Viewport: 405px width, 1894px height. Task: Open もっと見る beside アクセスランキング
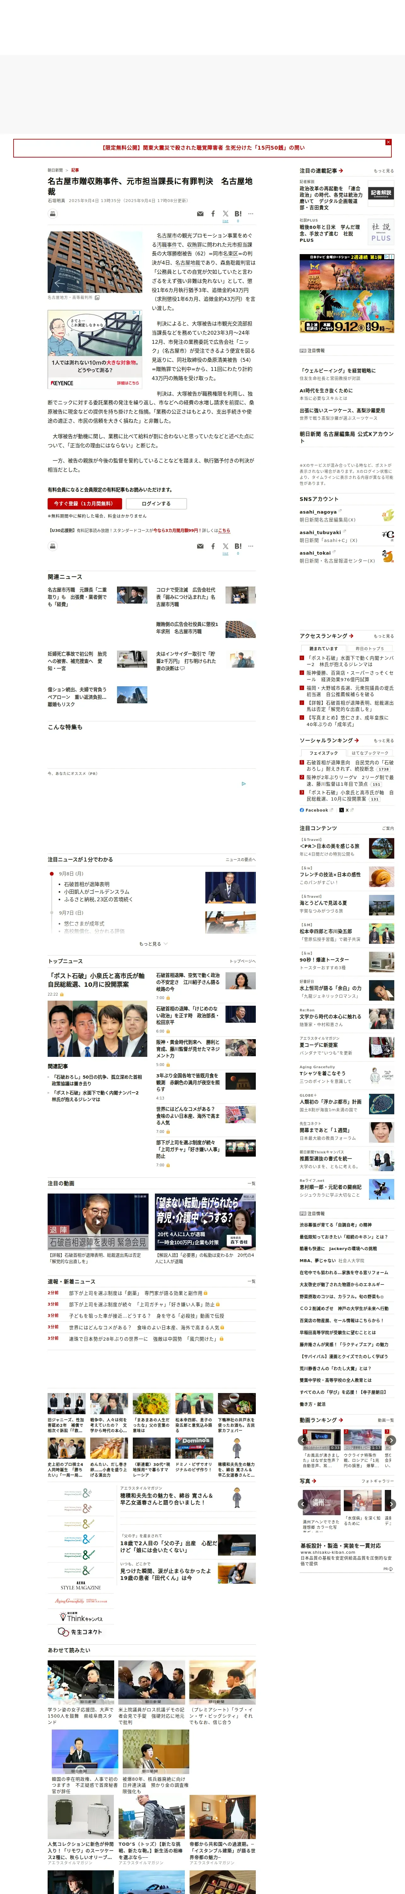coord(384,636)
